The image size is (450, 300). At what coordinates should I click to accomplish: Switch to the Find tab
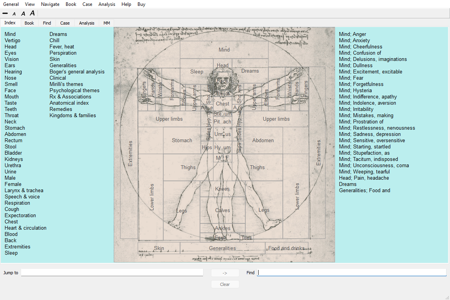click(47, 23)
